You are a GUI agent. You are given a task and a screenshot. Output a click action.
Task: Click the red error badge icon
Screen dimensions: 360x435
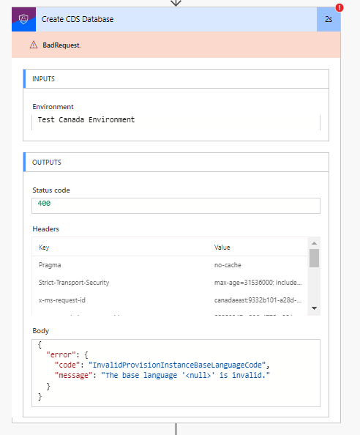click(340, 8)
